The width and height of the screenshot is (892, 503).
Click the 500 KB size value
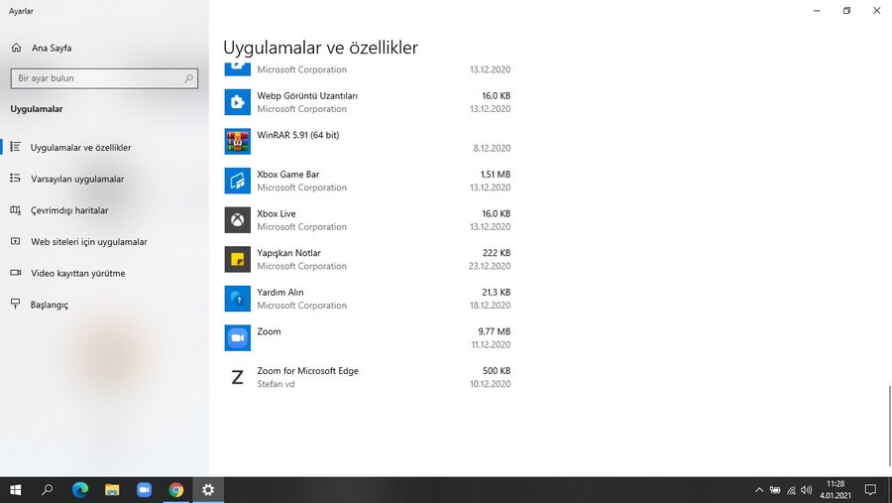[x=497, y=371]
